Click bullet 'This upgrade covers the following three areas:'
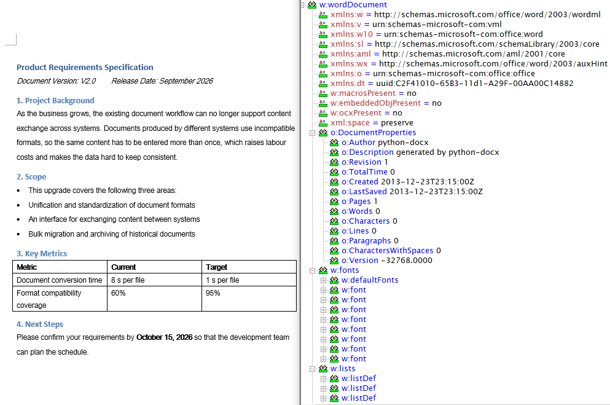Viewport: 610px width, 405px height. coord(103,191)
